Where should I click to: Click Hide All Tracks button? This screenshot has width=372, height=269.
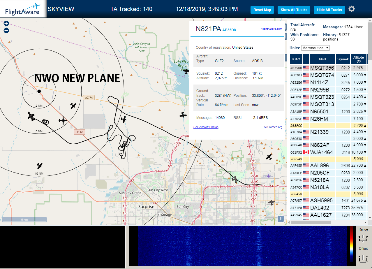[x=329, y=10]
